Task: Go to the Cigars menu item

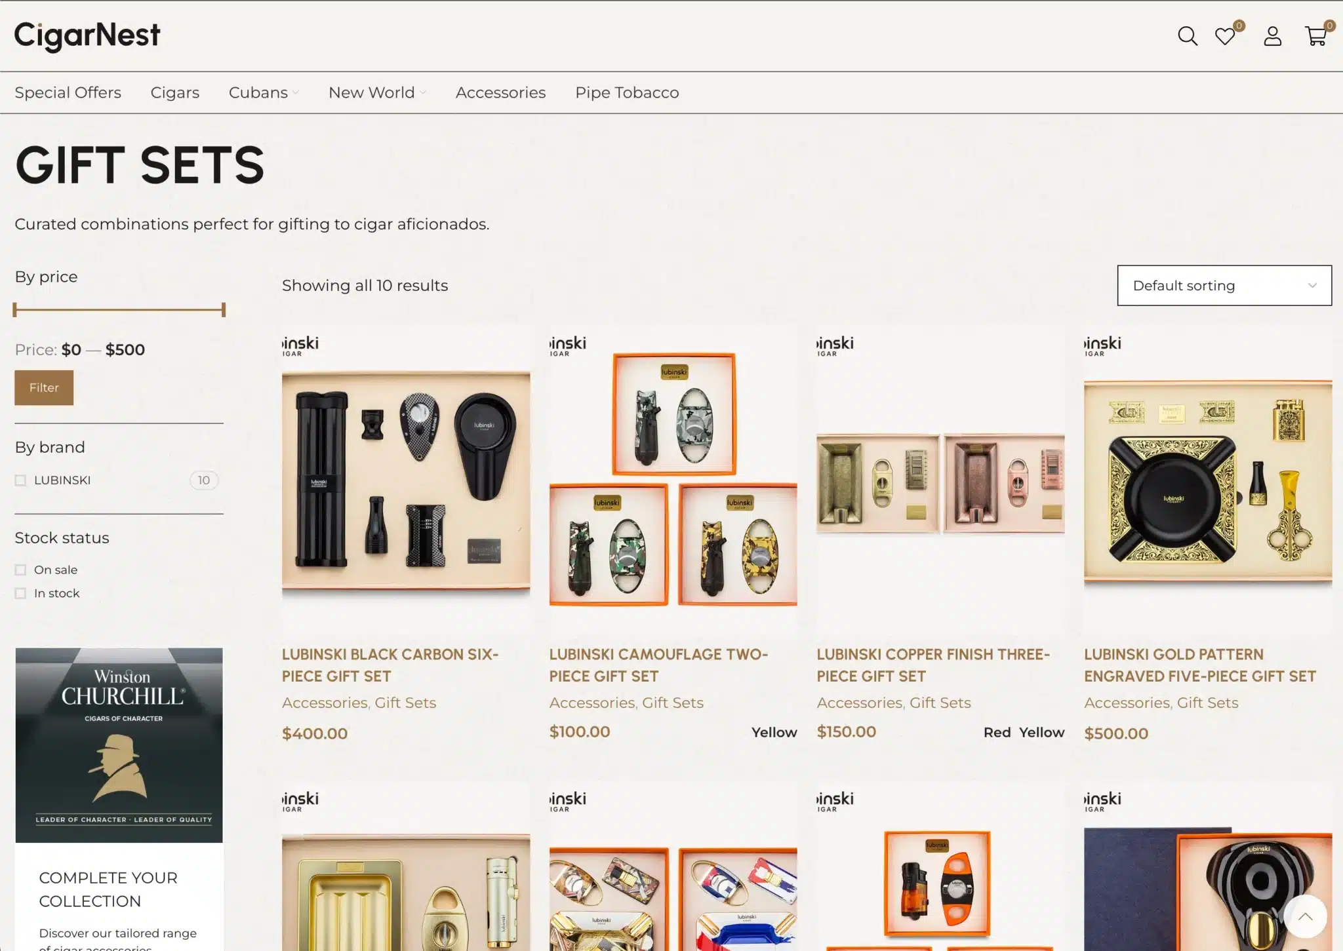Action: pos(175,92)
